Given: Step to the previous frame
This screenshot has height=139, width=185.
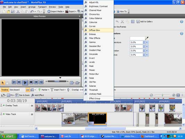Looking at the screenshot, I should (x=19, y=82).
